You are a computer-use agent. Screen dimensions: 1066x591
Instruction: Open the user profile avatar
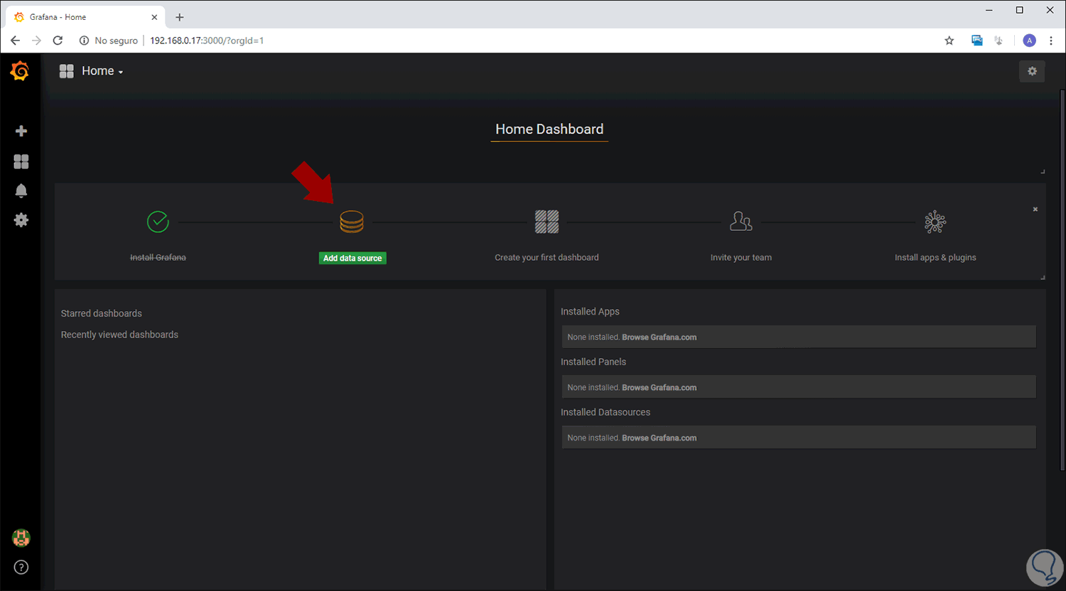tap(21, 538)
